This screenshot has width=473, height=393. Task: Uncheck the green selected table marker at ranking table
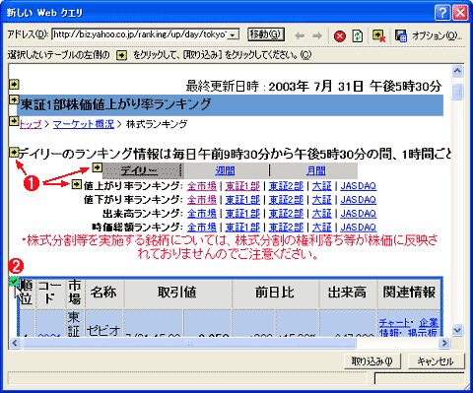coord(14,282)
